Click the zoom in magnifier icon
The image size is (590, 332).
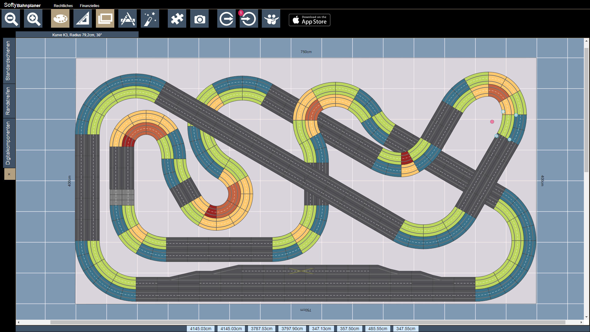[33, 19]
